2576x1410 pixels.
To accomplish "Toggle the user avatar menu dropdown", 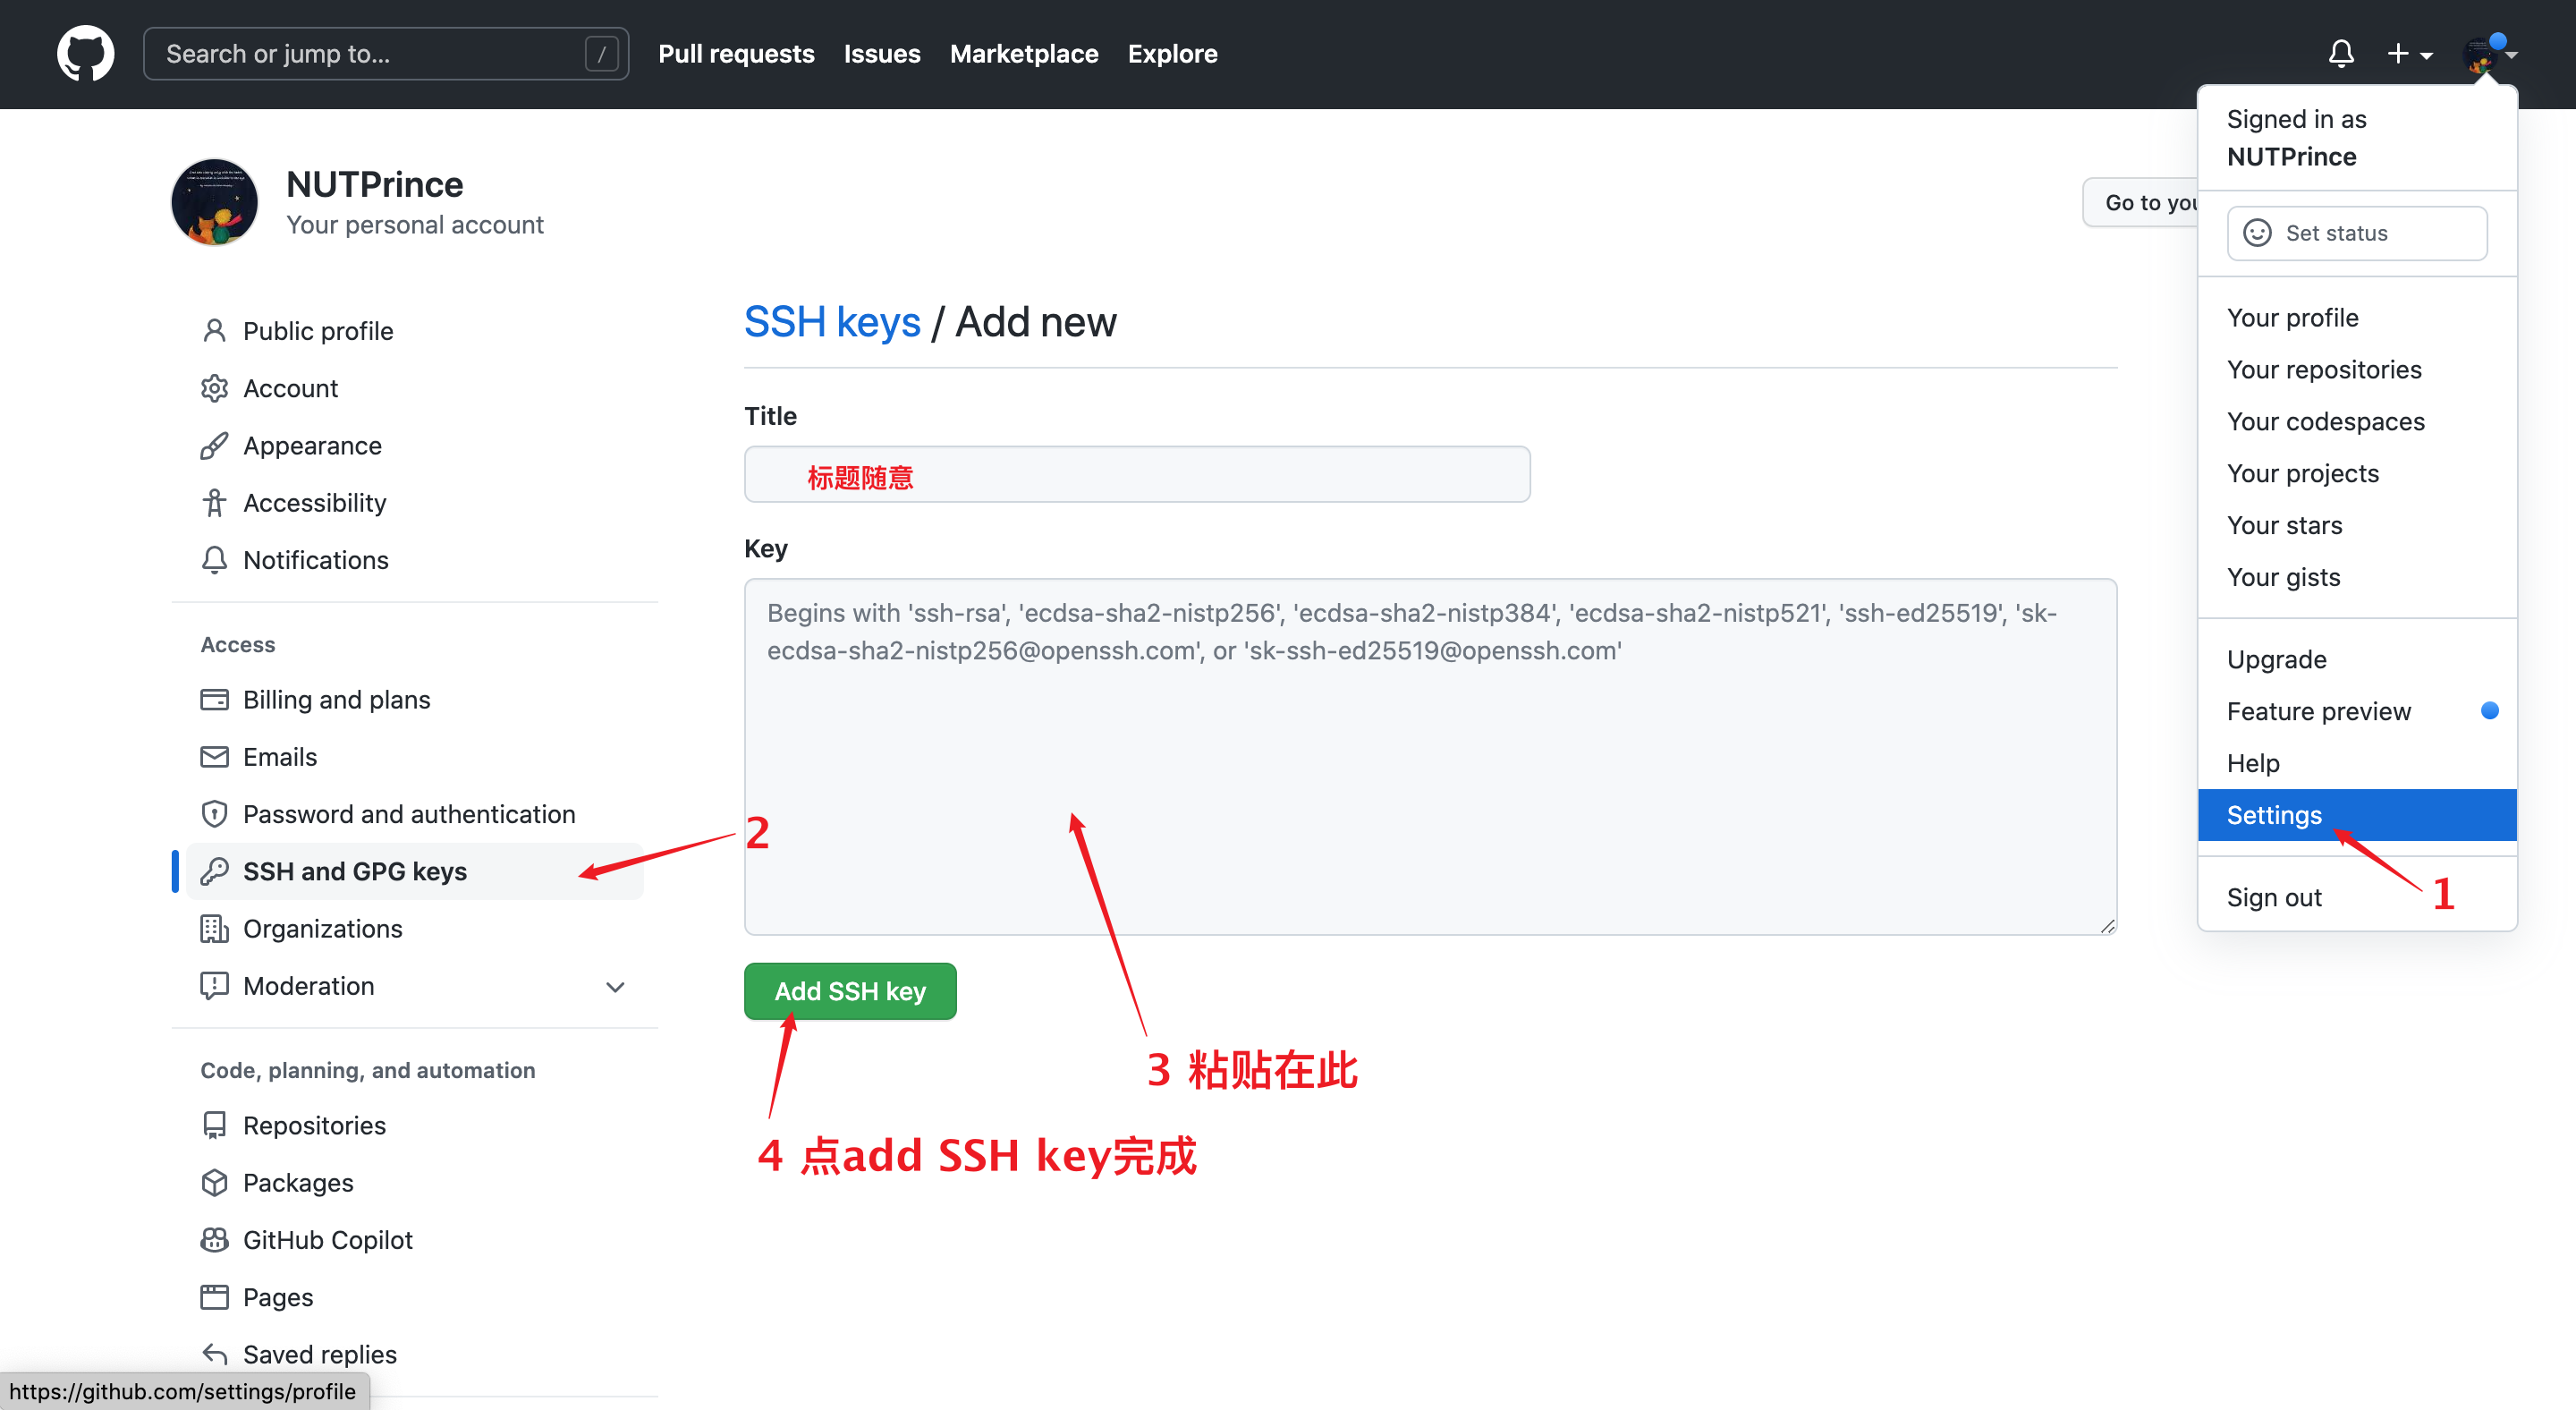I will [x=2488, y=54].
